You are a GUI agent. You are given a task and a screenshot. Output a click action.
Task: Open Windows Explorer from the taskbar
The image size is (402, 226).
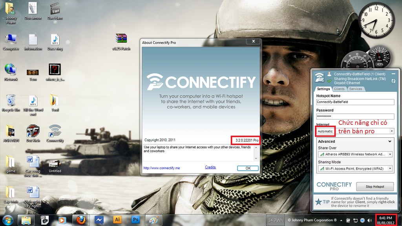(26, 220)
